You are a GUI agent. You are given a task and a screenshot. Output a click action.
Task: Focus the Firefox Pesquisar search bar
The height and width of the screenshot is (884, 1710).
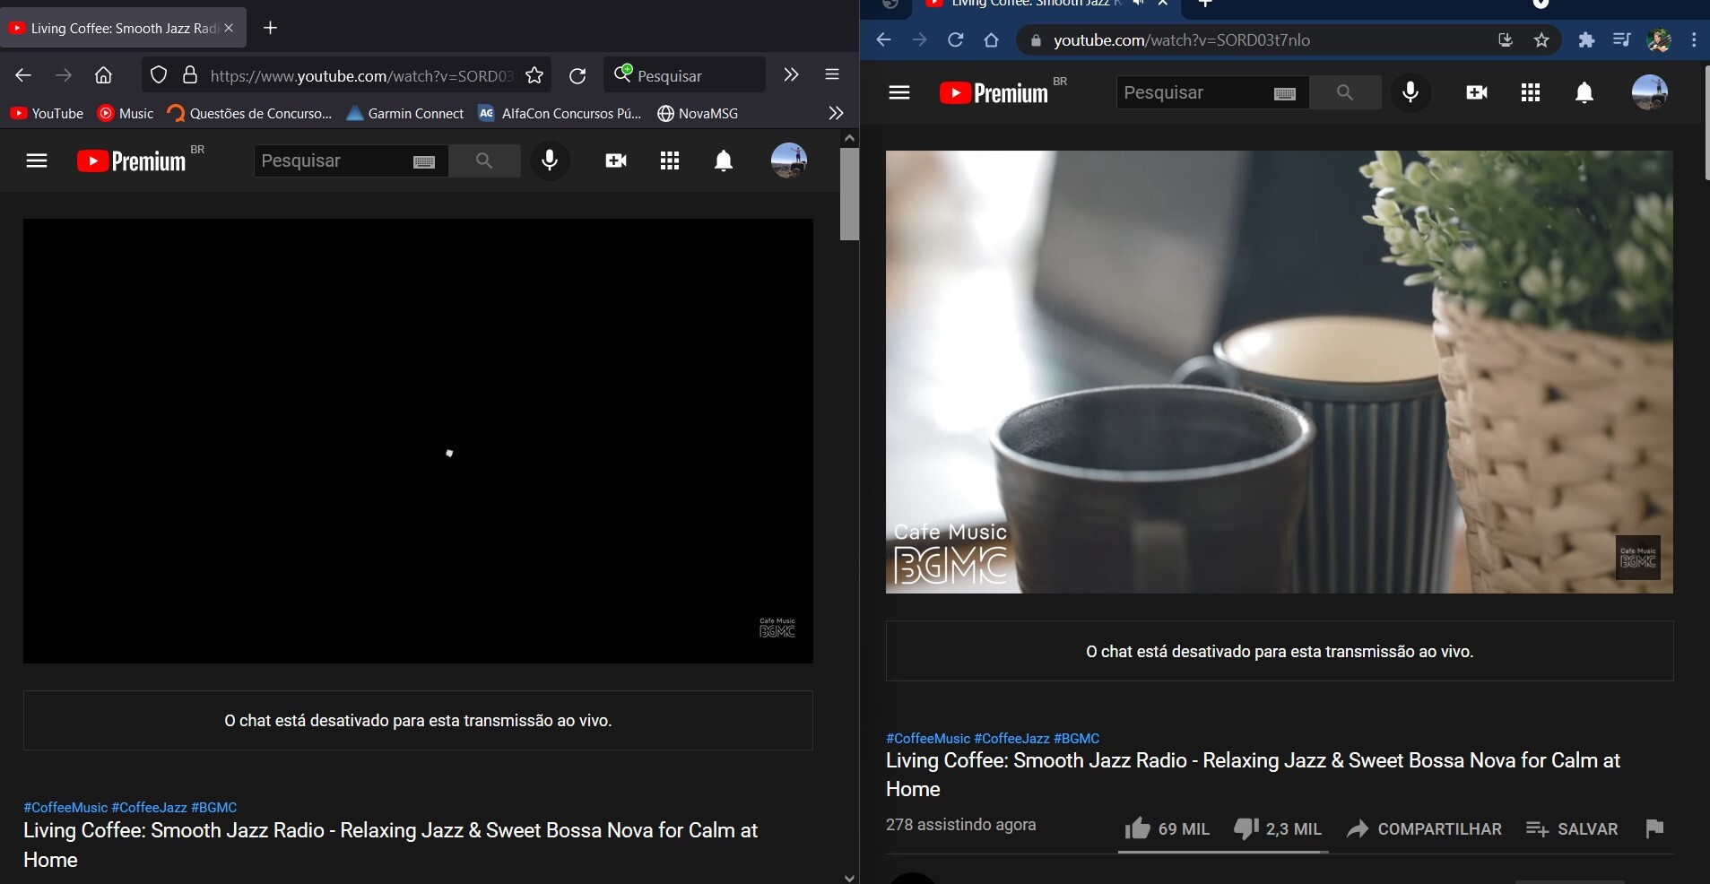coord(686,75)
